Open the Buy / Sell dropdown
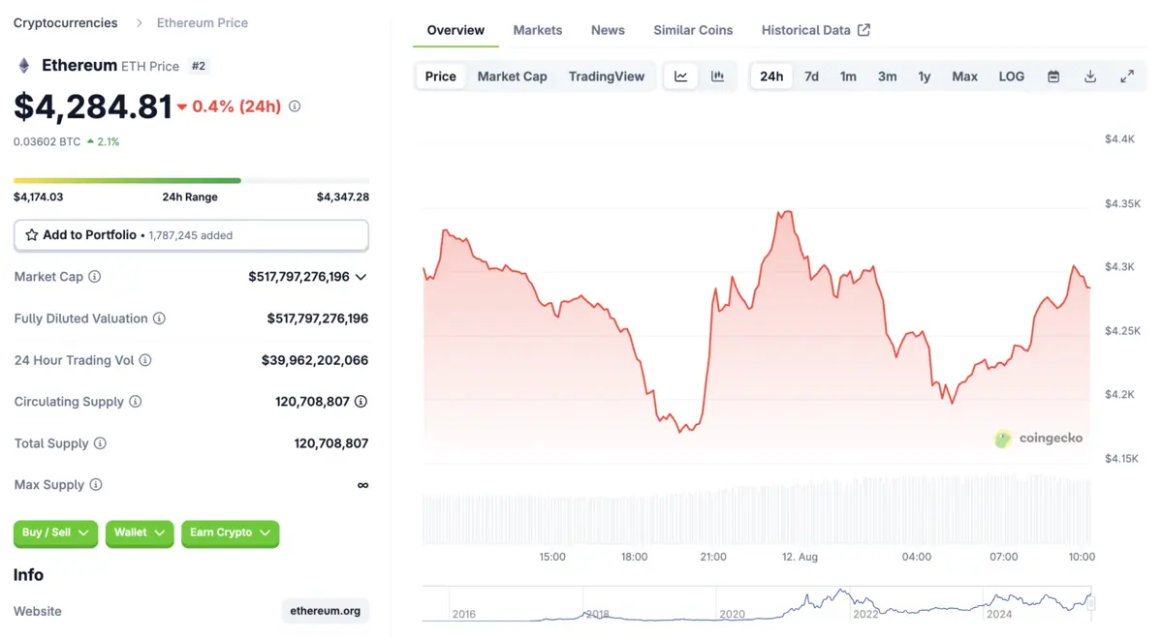The image size is (1162, 638). (55, 532)
